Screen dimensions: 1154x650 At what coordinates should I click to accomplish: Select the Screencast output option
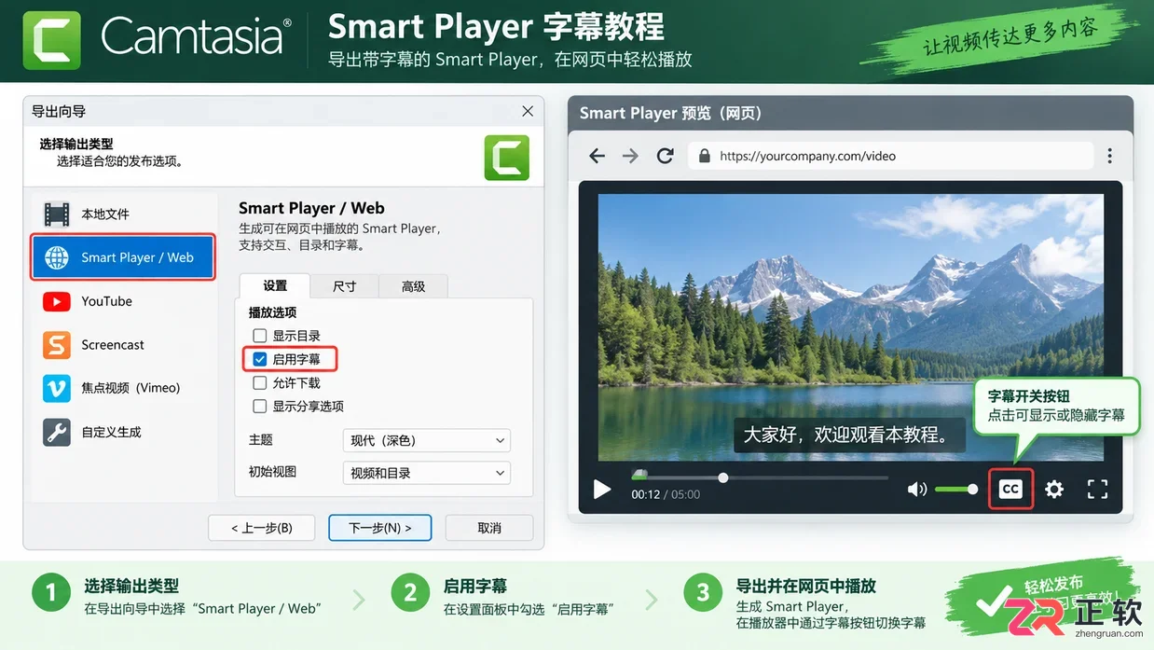click(x=124, y=345)
